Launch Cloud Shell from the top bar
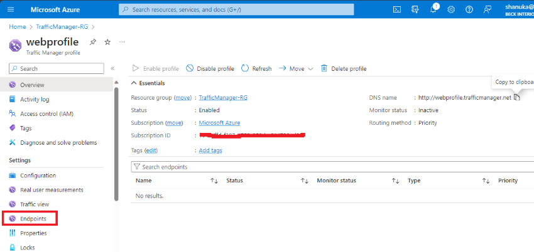The width and height of the screenshot is (534, 252). 397,9
